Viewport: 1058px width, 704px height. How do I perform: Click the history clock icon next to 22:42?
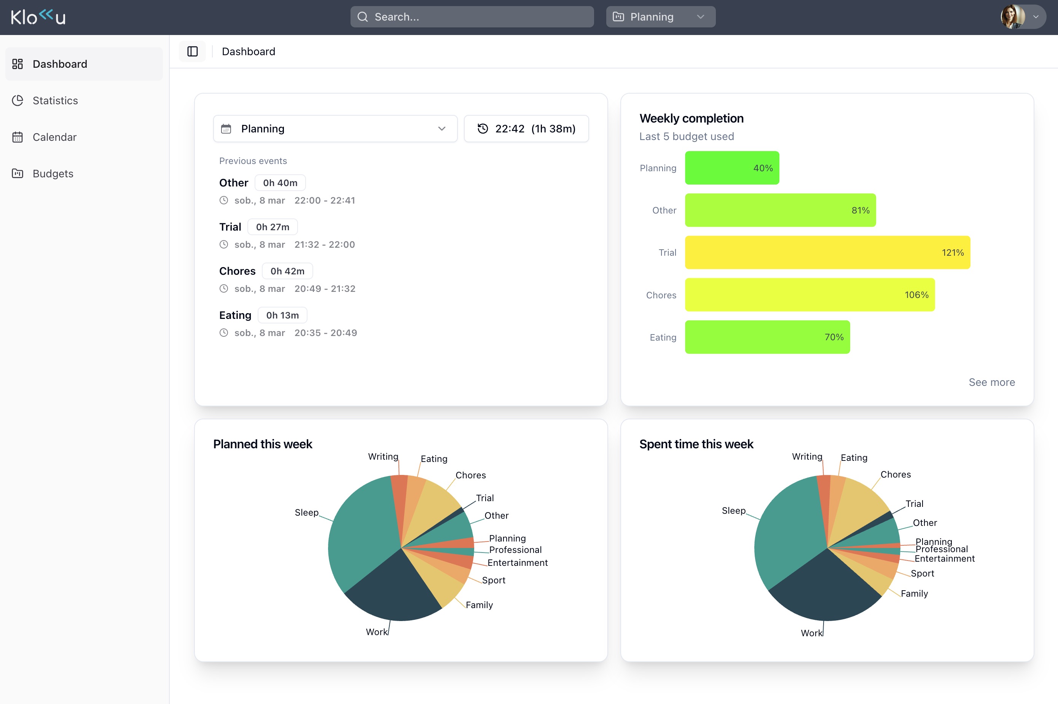[x=482, y=128]
